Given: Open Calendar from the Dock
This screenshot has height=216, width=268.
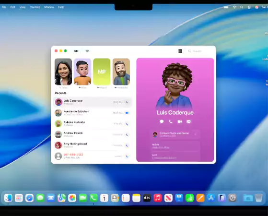Looking at the screenshot, I should pyautogui.click(x=104, y=198).
